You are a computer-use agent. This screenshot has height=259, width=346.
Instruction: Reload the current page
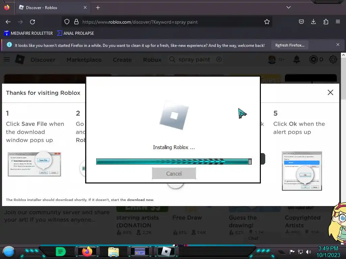point(32,22)
